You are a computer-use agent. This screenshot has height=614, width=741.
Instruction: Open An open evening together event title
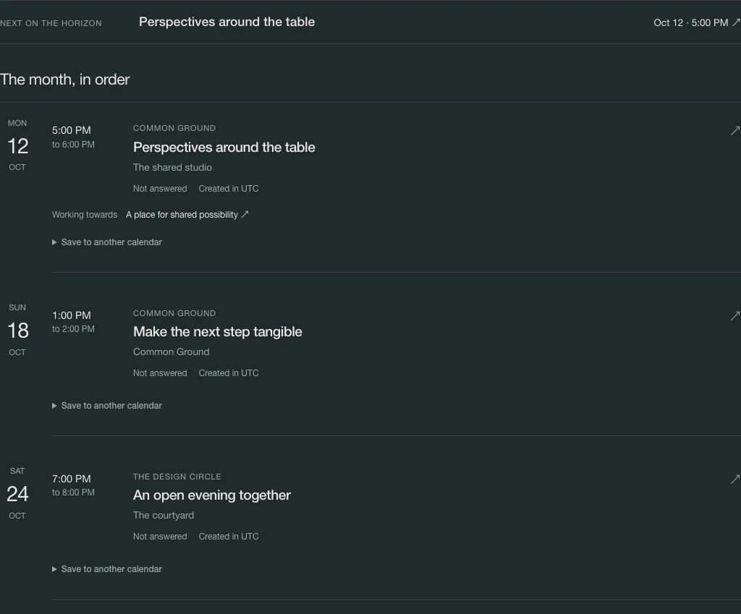[212, 495]
